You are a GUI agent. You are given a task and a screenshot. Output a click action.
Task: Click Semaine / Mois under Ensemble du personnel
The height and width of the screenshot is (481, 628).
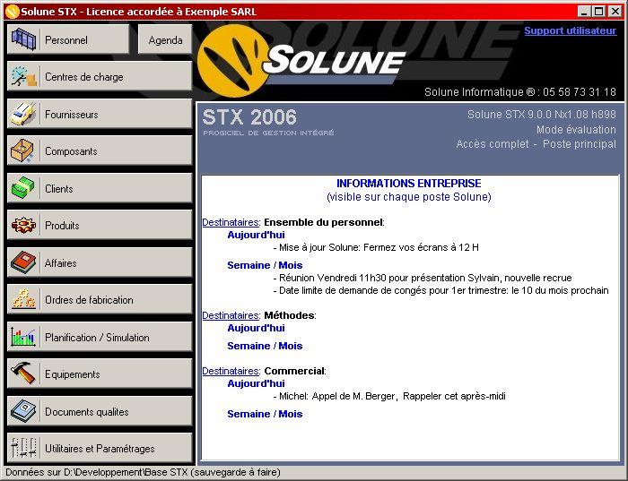point(265,265)
